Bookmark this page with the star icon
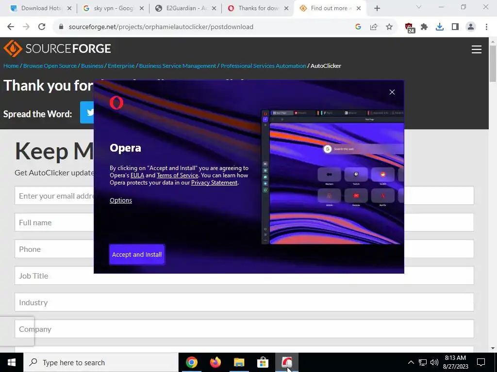The width and height of the screenshot is (497, 372). pos(389,27)
